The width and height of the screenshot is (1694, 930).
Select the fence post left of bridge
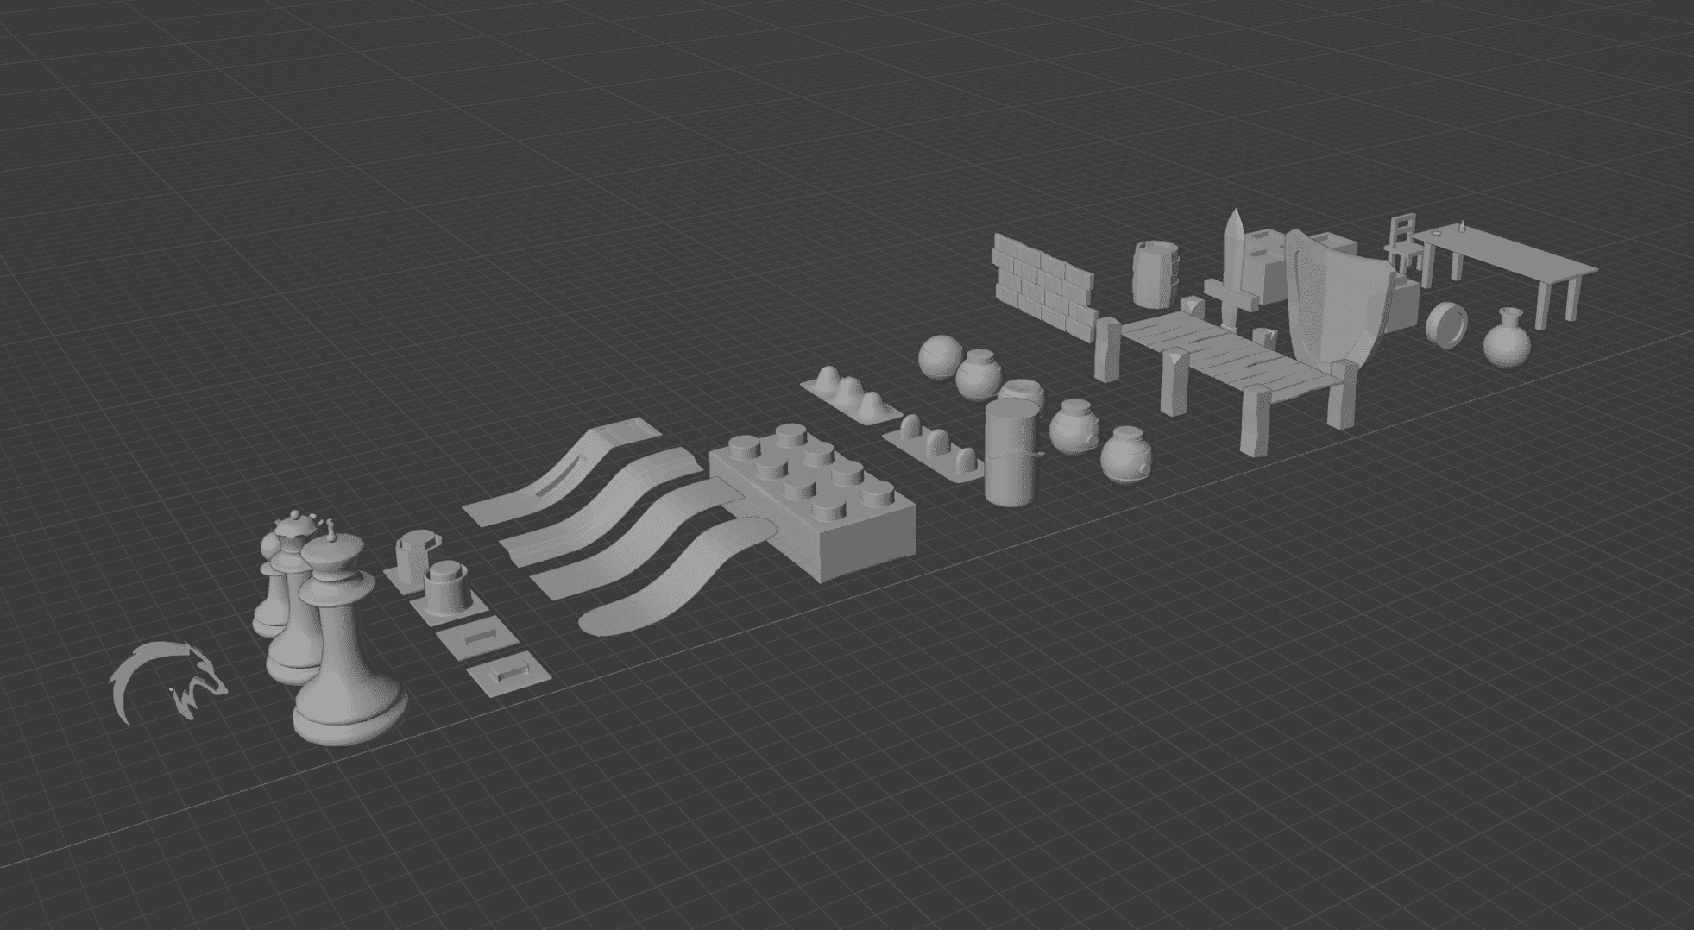coord(1105,349)
